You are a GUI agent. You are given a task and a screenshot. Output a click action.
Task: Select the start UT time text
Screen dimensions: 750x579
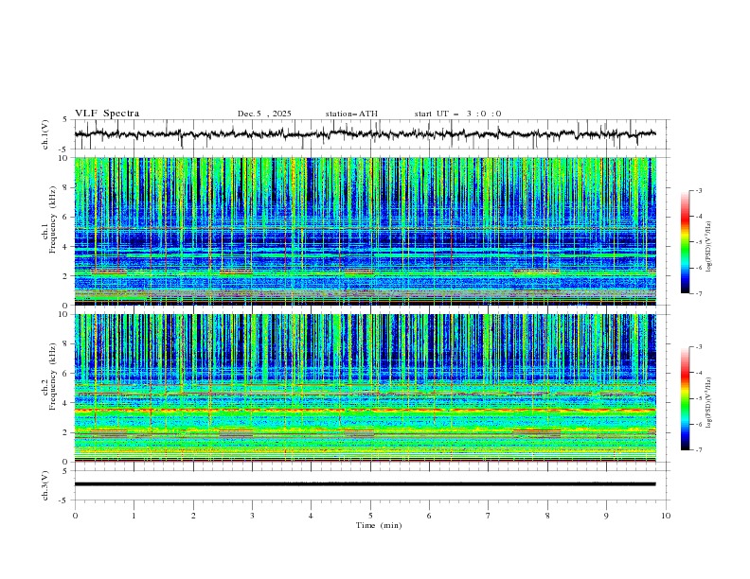457,114
